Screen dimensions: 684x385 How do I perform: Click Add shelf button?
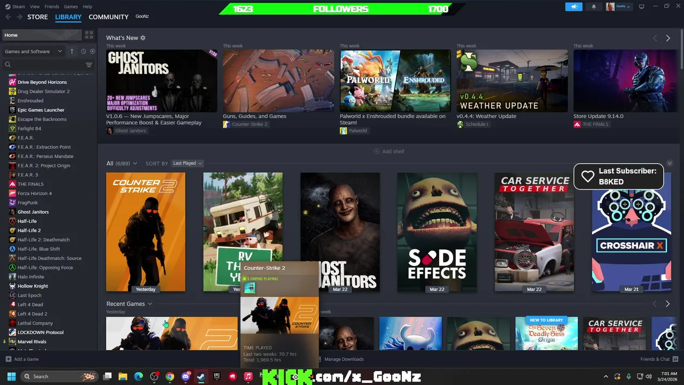[388, 151]
